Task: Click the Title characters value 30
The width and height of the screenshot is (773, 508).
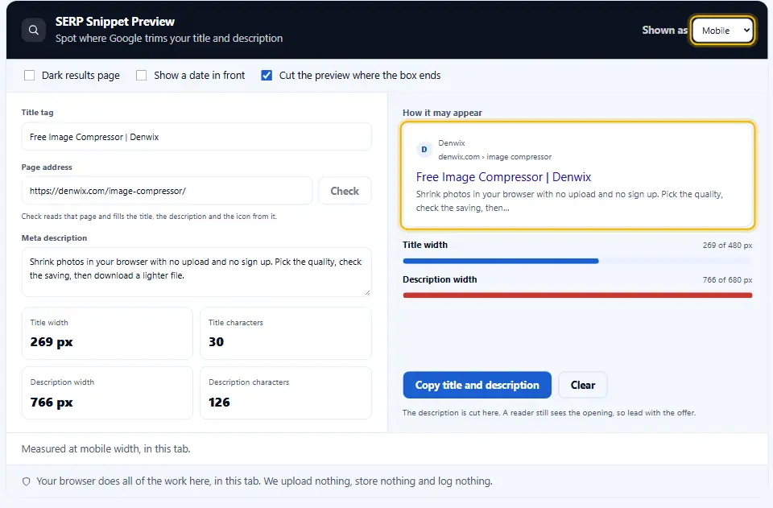Action: (216, 342)
